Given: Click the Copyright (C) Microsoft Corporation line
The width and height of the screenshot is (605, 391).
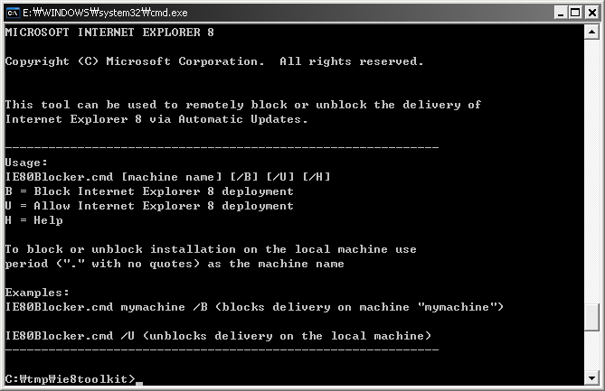Looking at the screenshot, I should [x=214, y=61].
